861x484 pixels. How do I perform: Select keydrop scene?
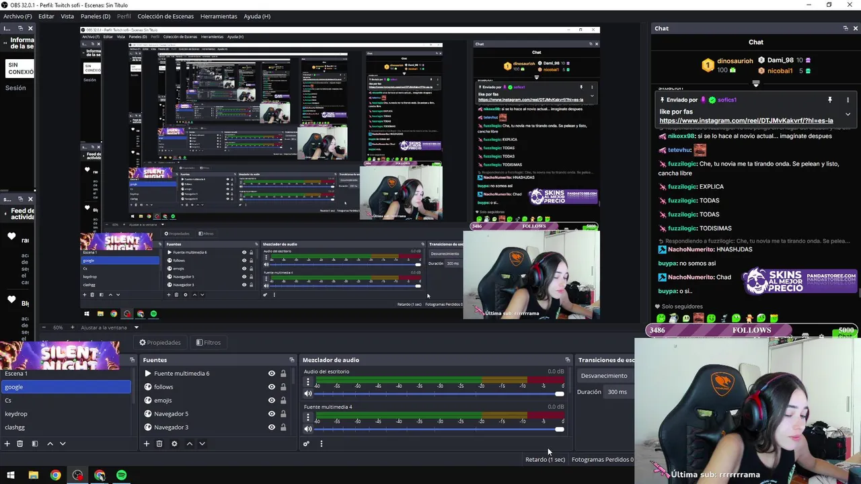(x=66, y=413)
